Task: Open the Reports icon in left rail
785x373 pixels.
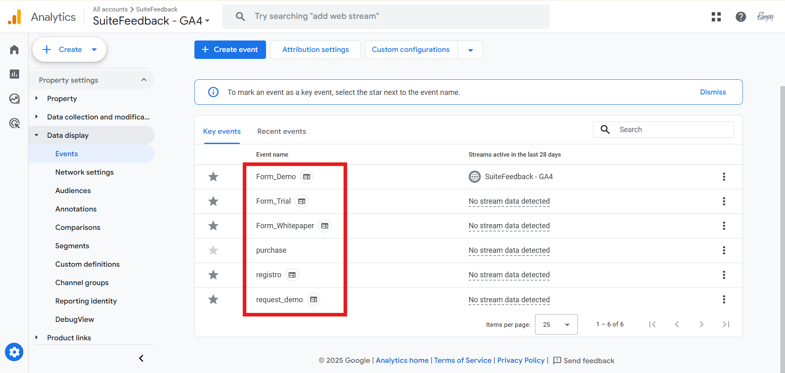Action: pyautogui.click(x=14, y=74)
